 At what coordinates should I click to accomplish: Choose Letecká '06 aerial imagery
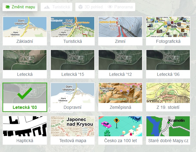pyautogui.click(x=168, y=64)
